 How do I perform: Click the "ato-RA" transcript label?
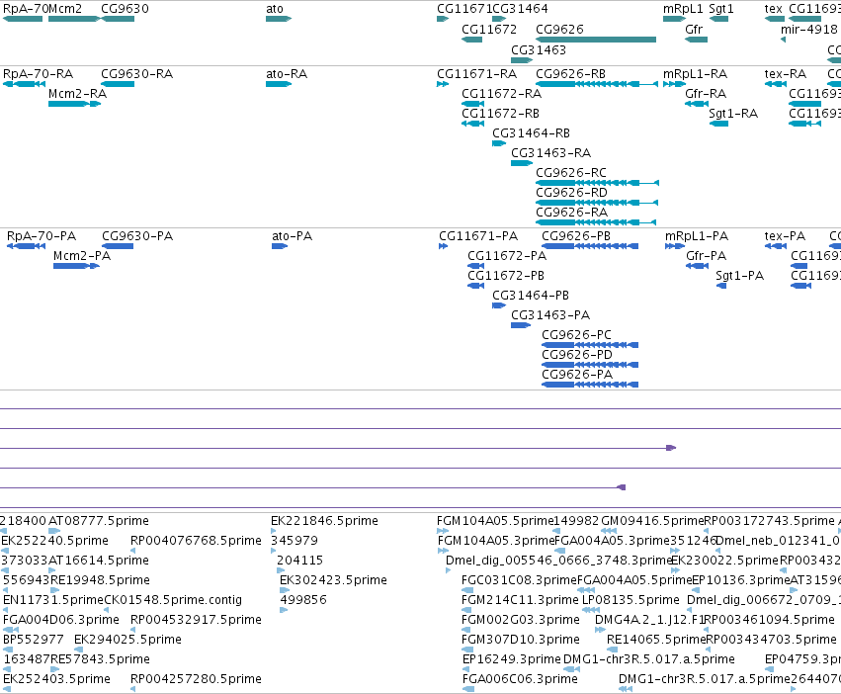pos(287,73)
